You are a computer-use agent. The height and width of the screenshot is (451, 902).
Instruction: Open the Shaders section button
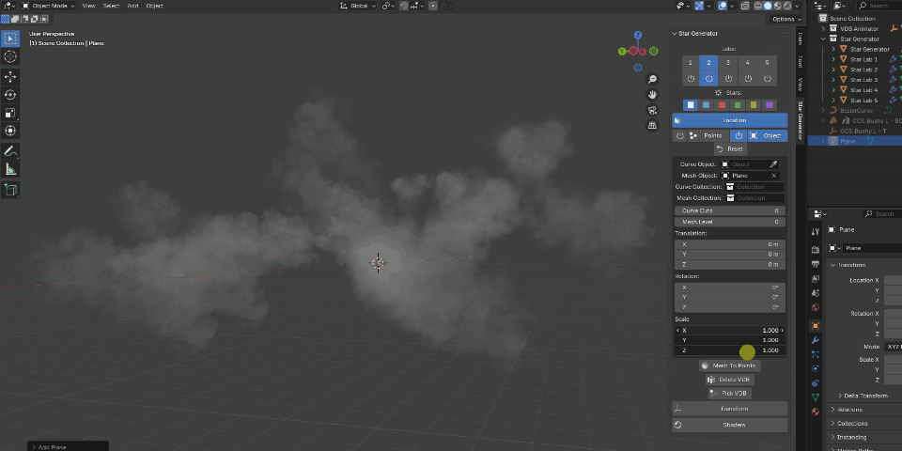tap(729, 425)
